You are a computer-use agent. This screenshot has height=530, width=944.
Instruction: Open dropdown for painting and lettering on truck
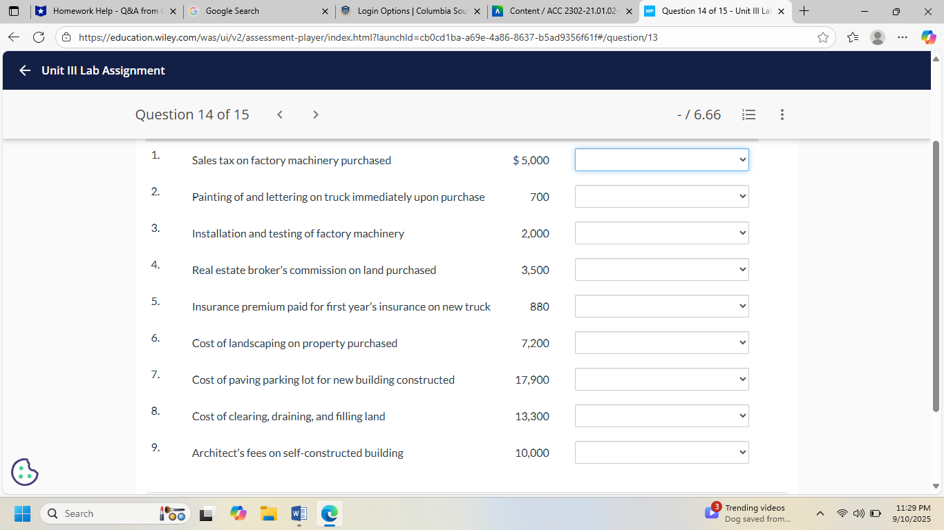point(662,197)
